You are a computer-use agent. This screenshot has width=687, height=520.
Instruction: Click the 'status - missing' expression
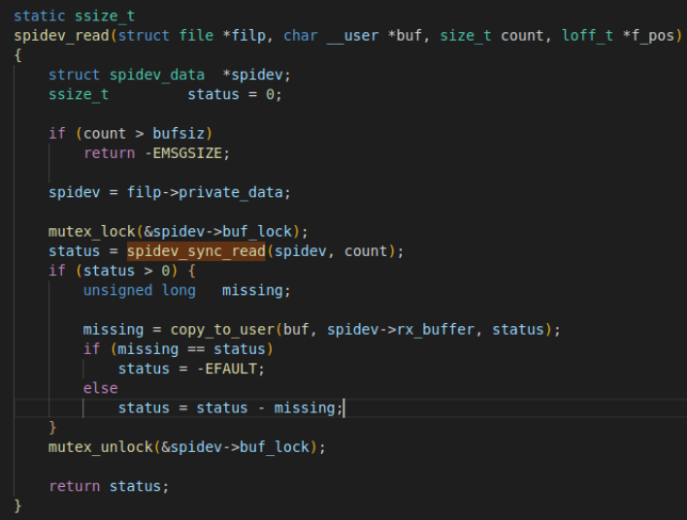click(x=266, y=408)
